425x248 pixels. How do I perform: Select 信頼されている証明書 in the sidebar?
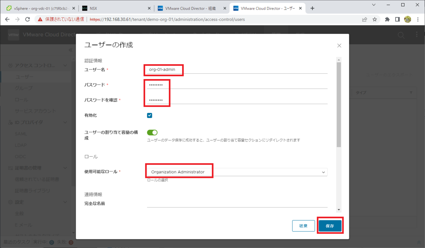coord(37,179)
